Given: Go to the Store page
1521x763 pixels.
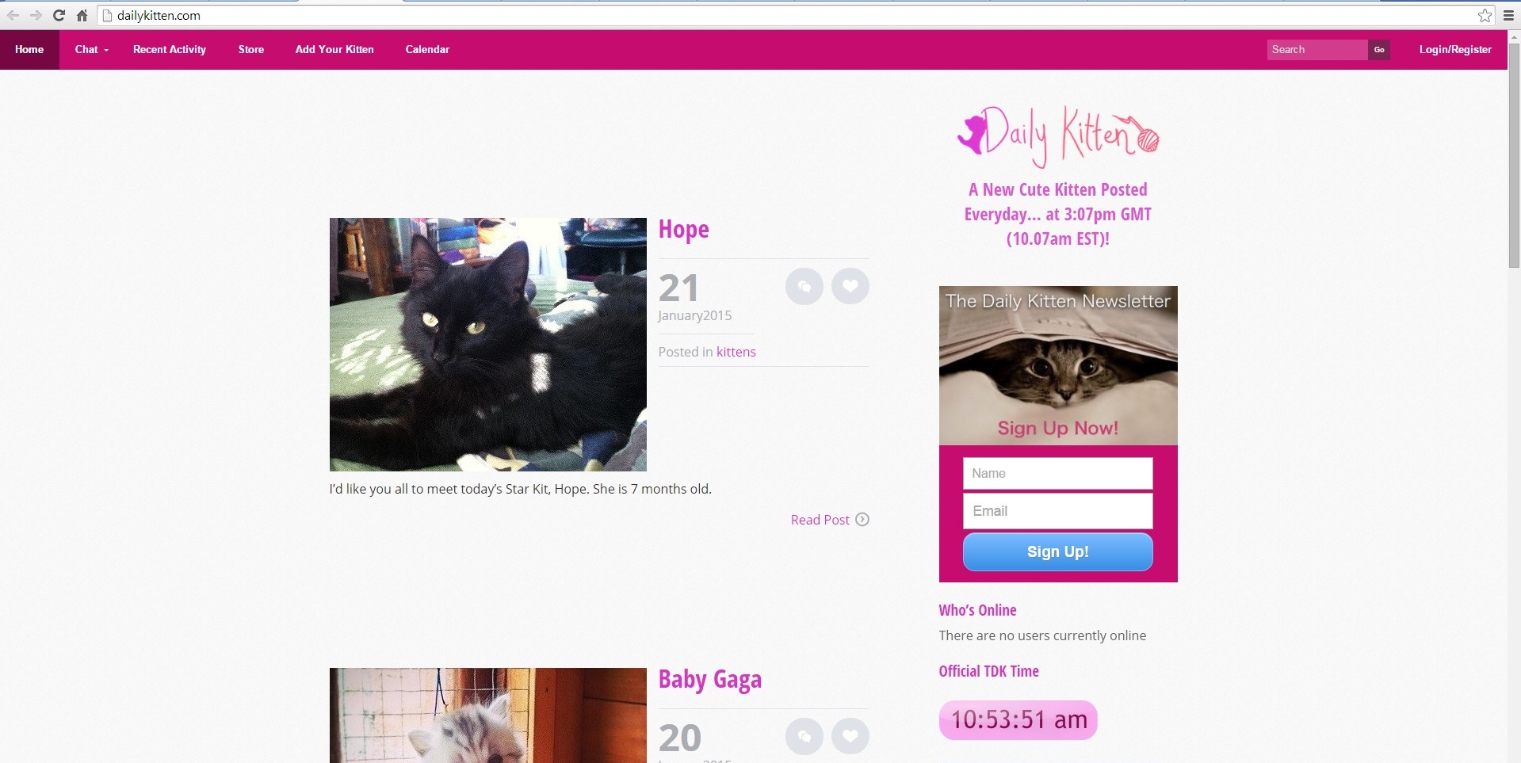Looking at the screenshot, I should pyautogui.click(x=251, y=49).
